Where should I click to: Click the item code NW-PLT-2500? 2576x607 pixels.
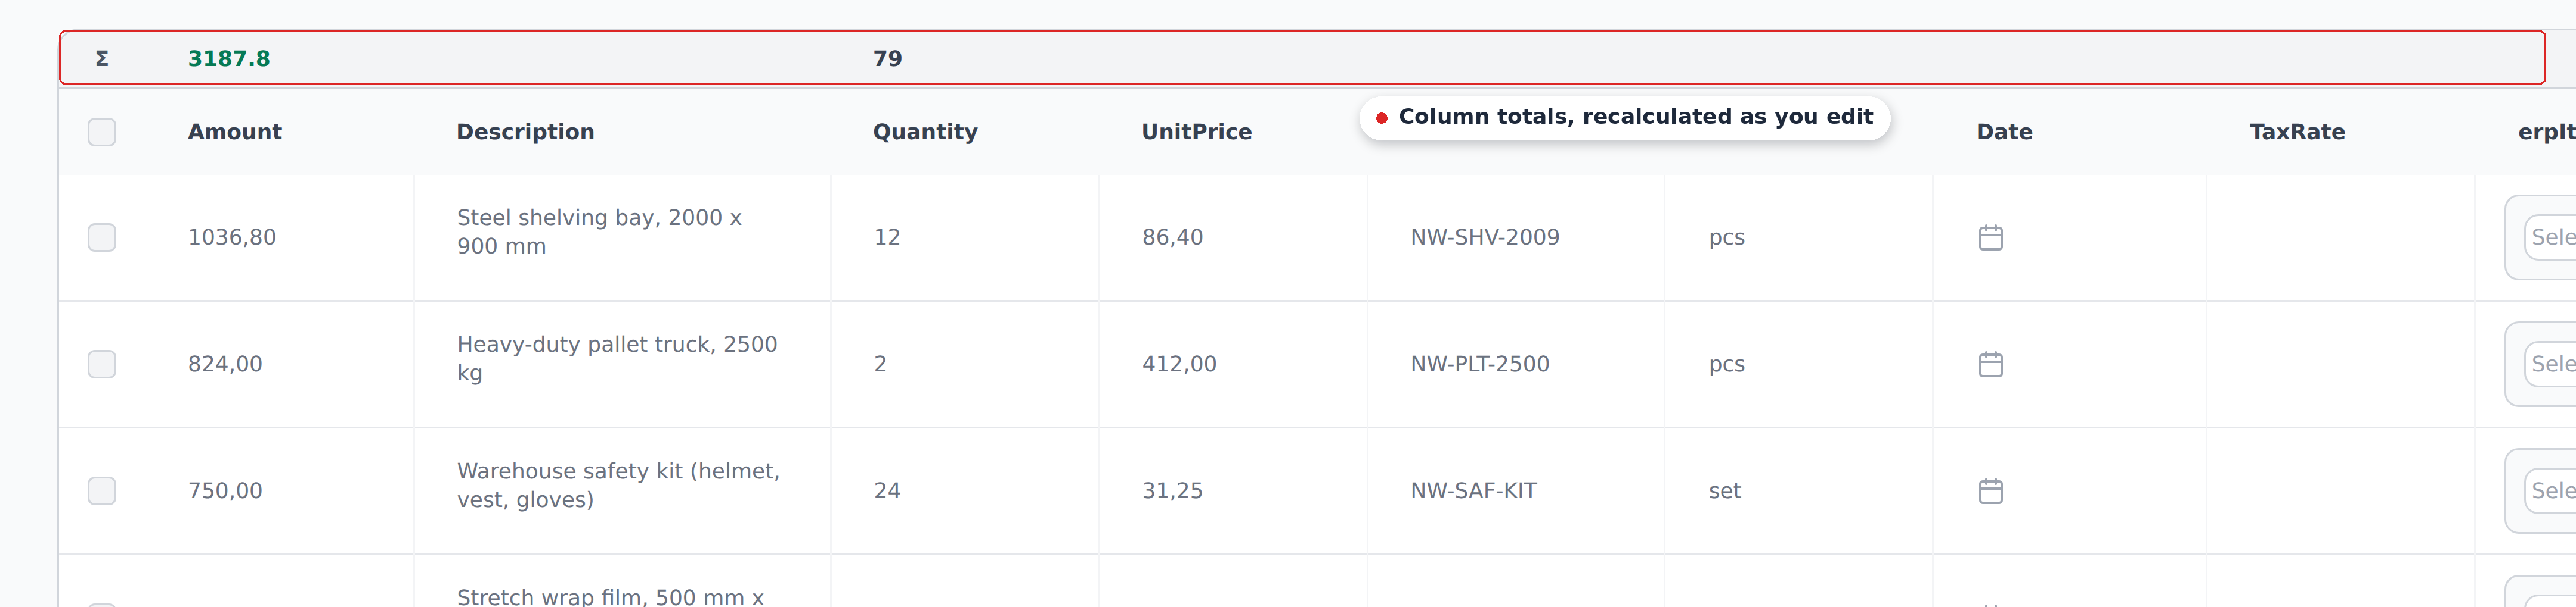click(x=1480, y=364)
